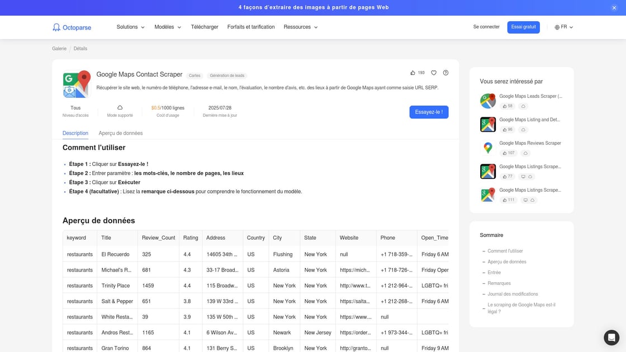The height and width of the screenshot is (352, 626).
Task: Click the Octoparse logo
Action: [x=72, y=27]
